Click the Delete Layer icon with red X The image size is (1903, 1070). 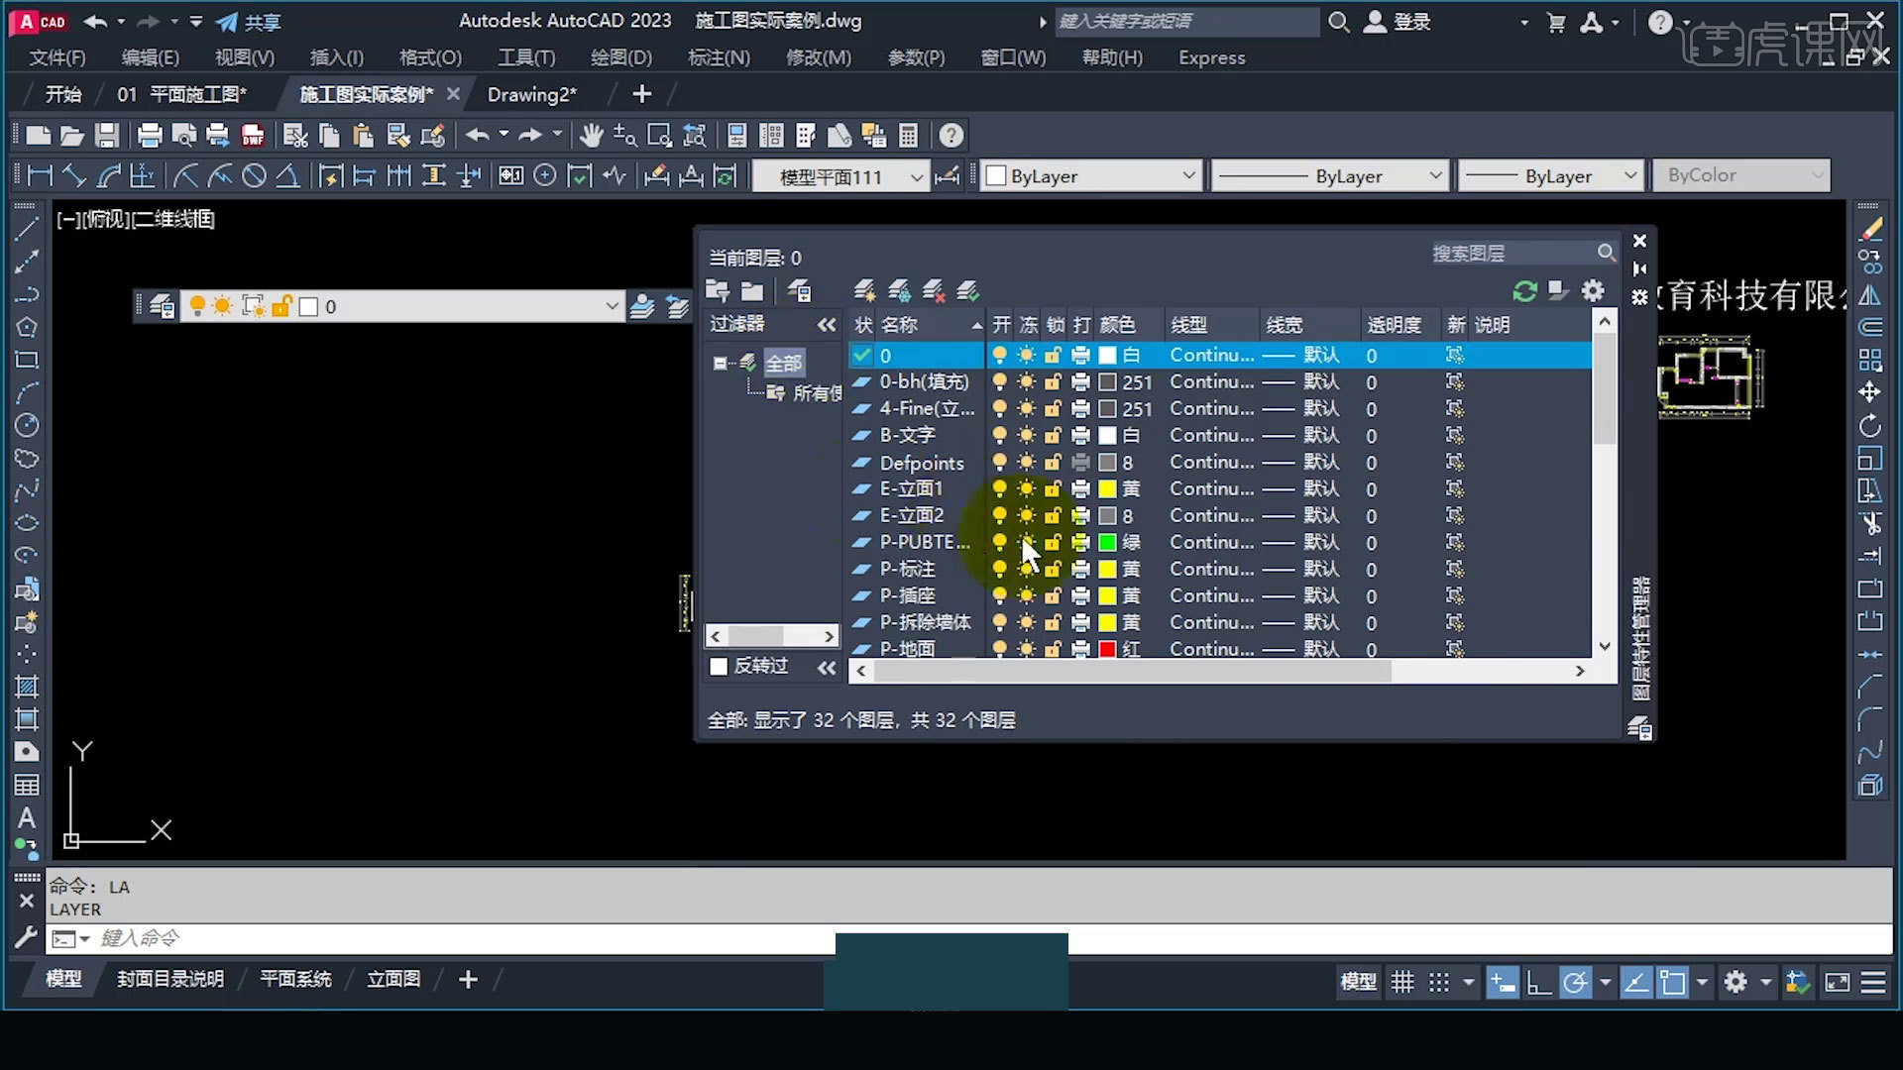tap(933, 290)
